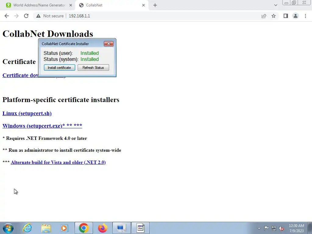
Task: Open the clock showing 12:30 AM
Action: click(296, 228)
